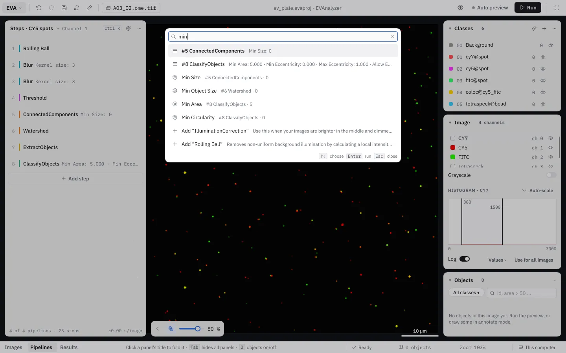The height and width of the screenshot is (353, 566).
Task: Turn off the Log histogram toggle
Action: click(465, 259)
